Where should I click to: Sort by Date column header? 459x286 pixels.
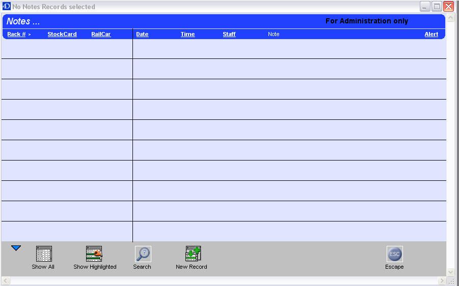[142, 34]
